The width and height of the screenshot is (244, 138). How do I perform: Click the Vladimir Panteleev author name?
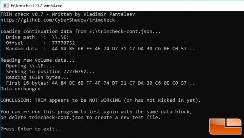(109, 14)
